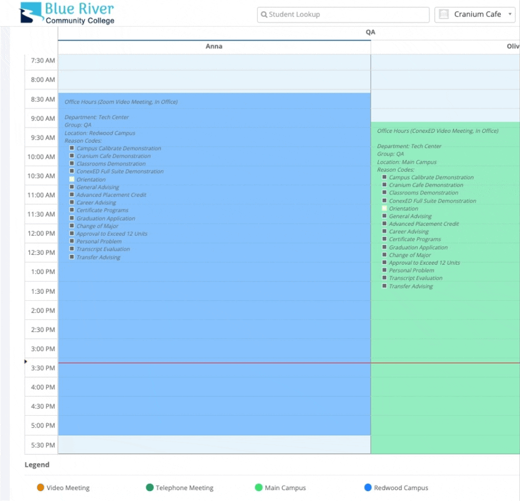Click Anna's Office Hours Zoom Video Meeting title
520x501 pixels.
[121, 102]
